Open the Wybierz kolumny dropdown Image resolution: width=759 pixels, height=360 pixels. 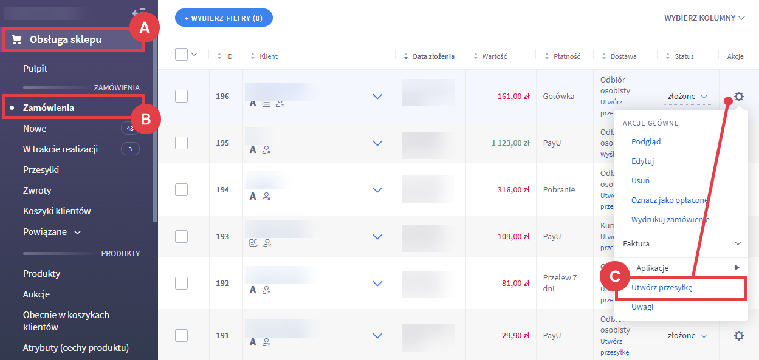tap(704, 18)
